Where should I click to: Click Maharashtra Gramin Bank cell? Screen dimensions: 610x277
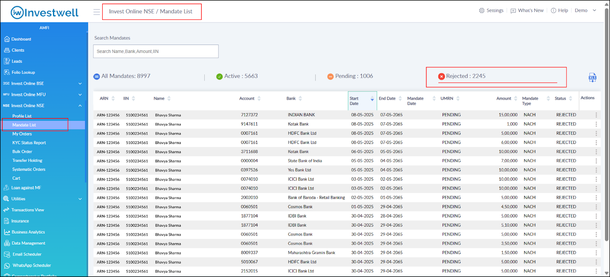click(x=311, y=253)
